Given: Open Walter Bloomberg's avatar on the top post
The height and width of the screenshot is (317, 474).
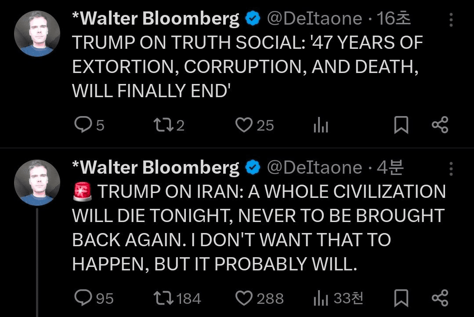Looking at the screenshot, I should [37, 33].
